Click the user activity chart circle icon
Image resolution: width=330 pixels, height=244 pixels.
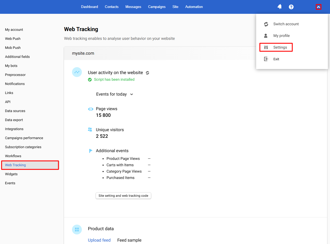point(77,72)
